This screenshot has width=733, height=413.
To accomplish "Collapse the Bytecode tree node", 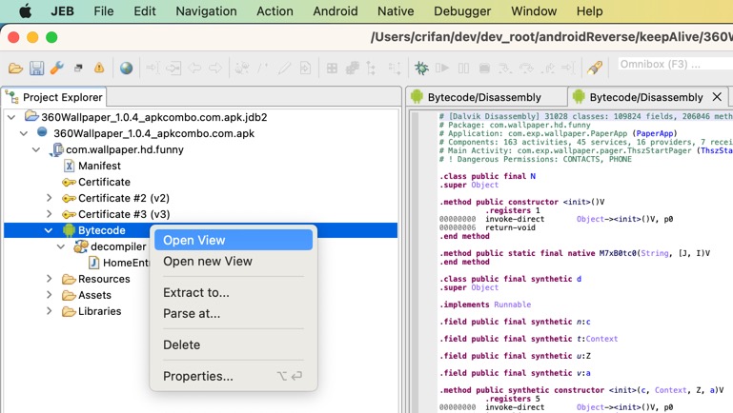I will pos(49,230).
